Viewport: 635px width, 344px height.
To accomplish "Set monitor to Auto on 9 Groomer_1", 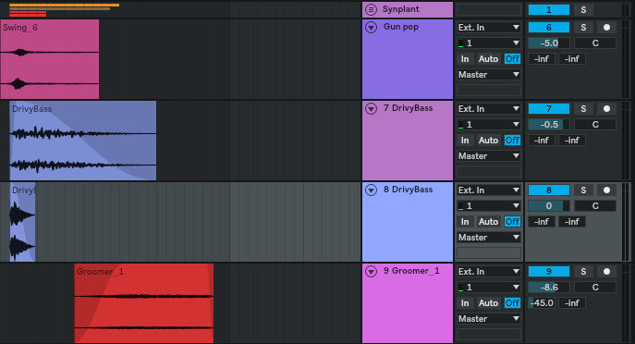I will pyautogui.click(x=488, y=303).
